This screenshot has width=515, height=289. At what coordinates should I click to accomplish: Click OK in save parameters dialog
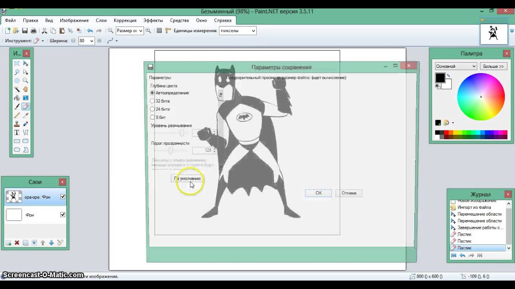click(318, 193)
